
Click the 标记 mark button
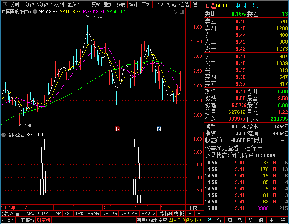point(171,4)
